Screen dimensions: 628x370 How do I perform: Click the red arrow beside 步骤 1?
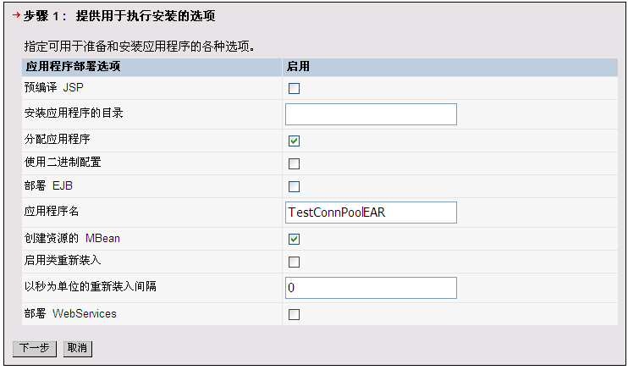[x=16, y=15]
